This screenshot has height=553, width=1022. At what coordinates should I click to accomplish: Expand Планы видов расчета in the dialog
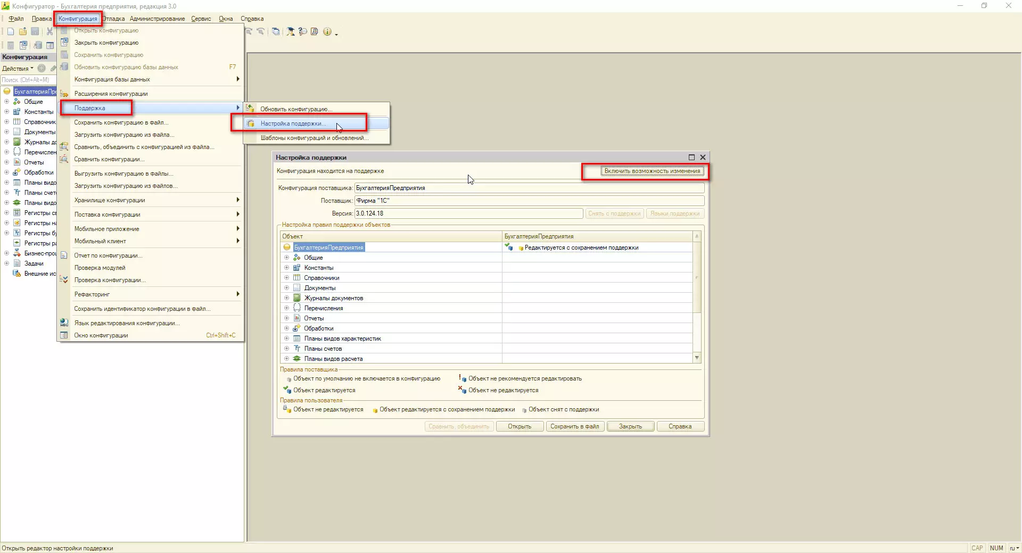[286, 359]
